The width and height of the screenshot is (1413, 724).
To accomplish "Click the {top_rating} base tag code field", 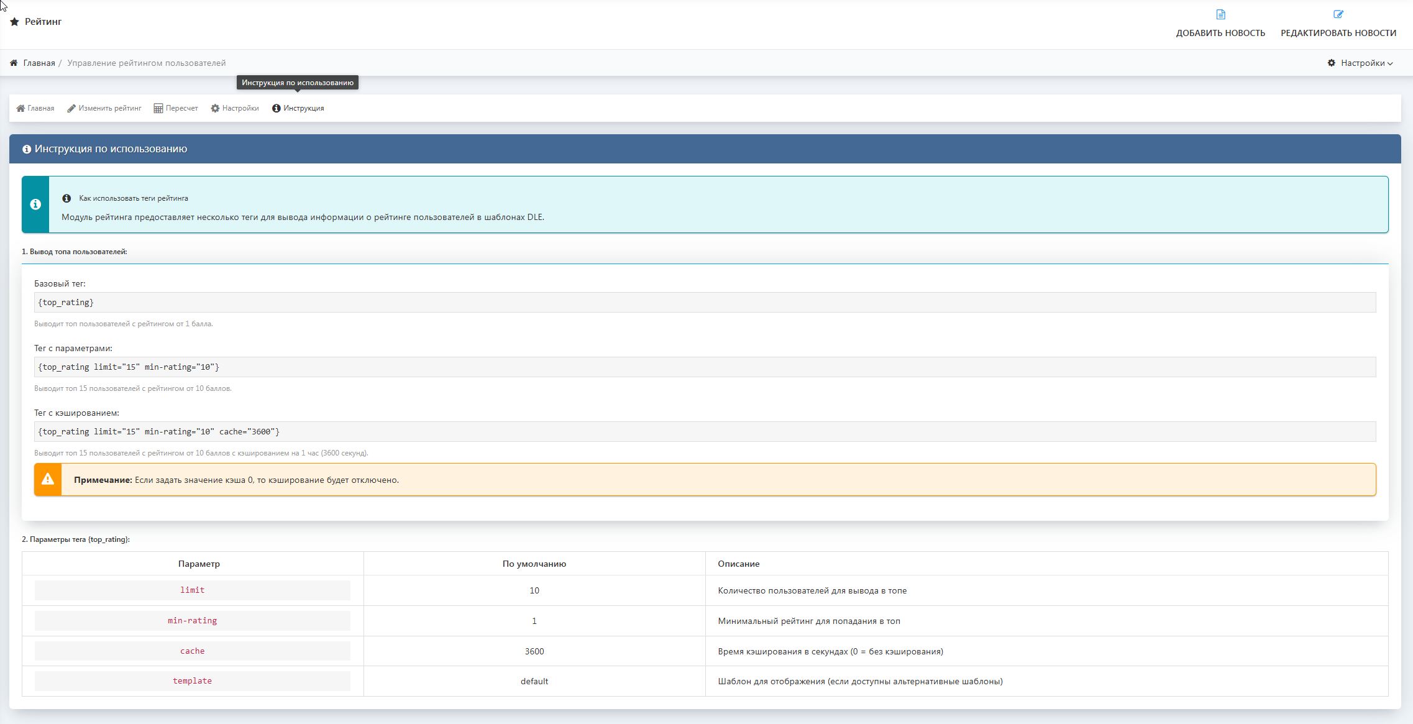I will pos(705,303).
